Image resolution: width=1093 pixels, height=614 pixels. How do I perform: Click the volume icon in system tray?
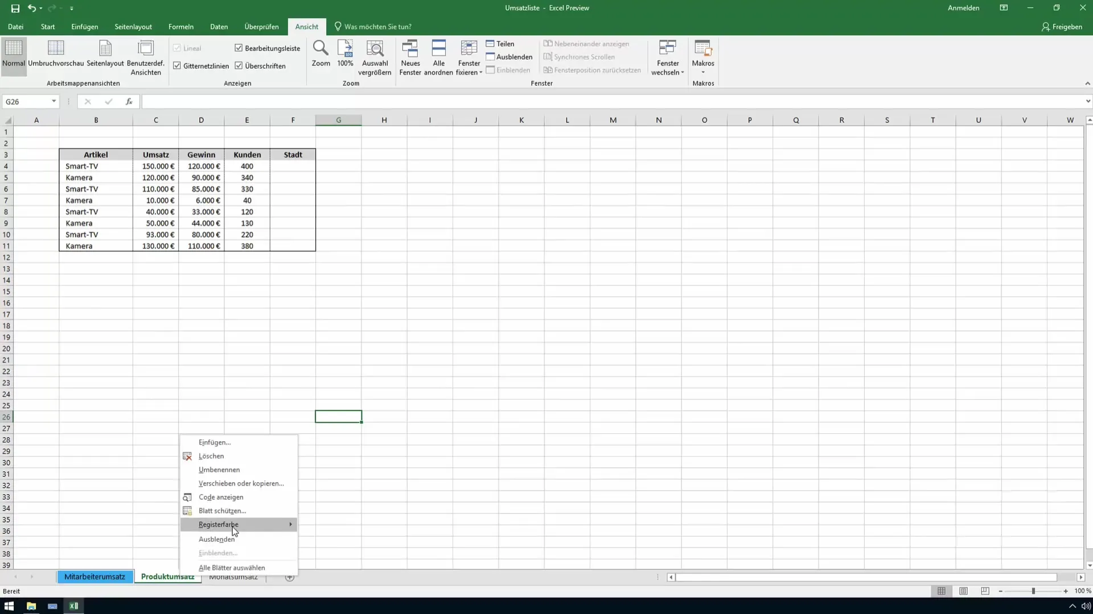[x=1086, y=606]
